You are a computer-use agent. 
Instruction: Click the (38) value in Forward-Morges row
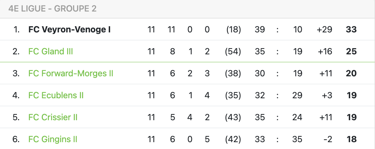click(233, 73)
